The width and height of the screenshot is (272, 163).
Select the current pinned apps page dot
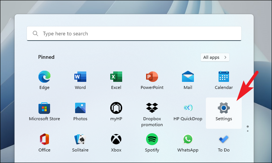coord(248,127)
